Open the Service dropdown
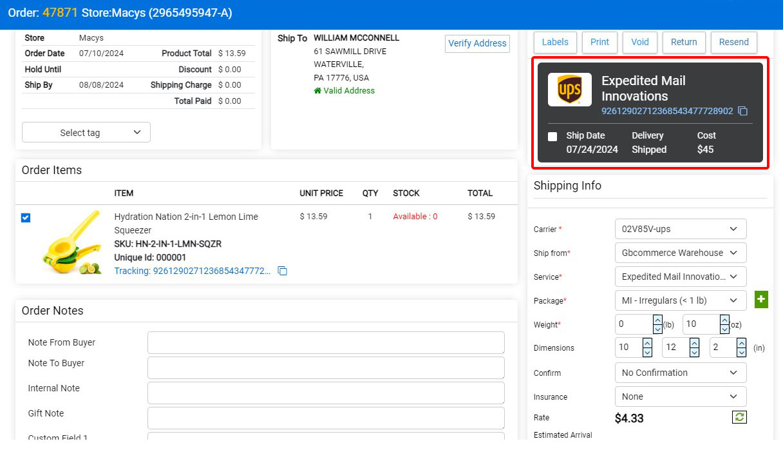This screenshot has width=783, height=450. pos(681,277)
